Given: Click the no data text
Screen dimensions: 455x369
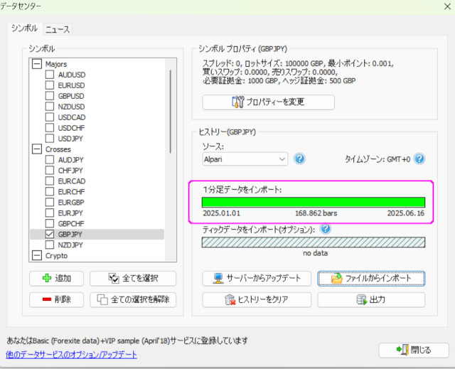Looking at the screenshot, I should coord(315,253).
